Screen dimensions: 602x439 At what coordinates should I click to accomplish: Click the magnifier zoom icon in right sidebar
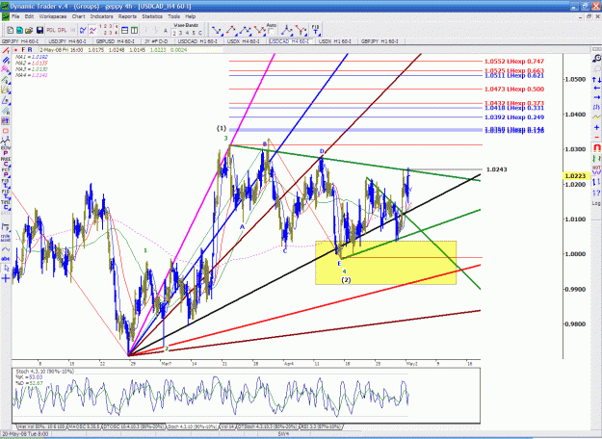[x=596, y=59]
